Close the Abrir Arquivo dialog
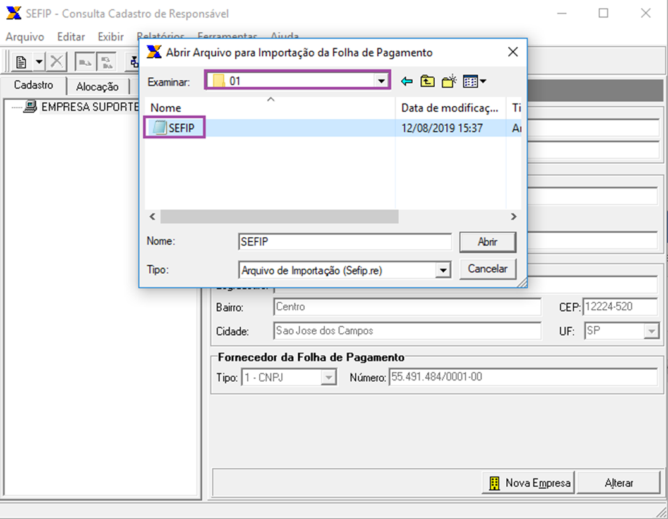Viewport: 668px width, 519px height. tap(513, 52)
